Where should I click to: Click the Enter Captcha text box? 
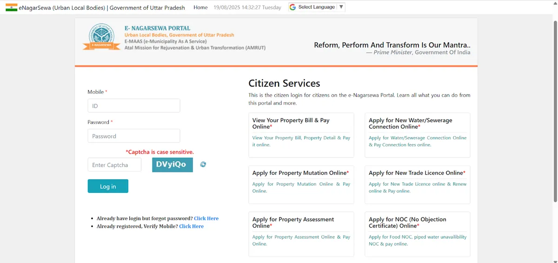[114, 165]
